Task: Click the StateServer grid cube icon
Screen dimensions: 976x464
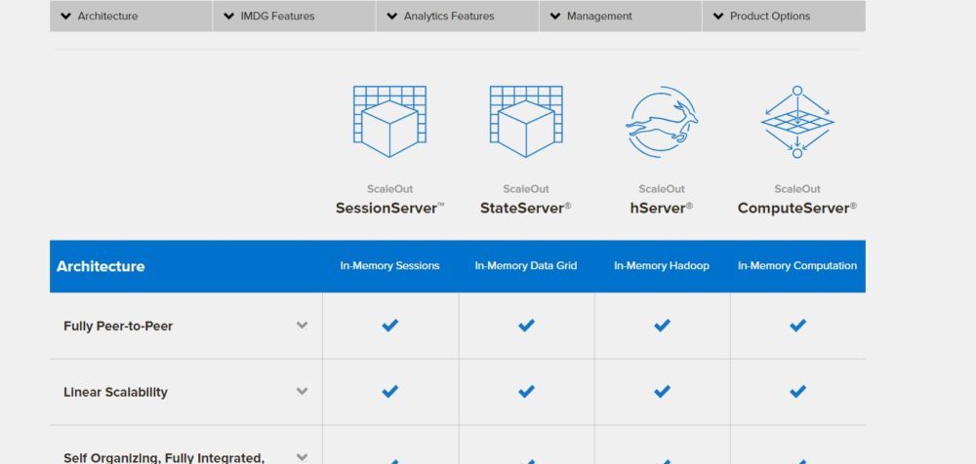Action: pyautogui.click(x=526, y=122)
